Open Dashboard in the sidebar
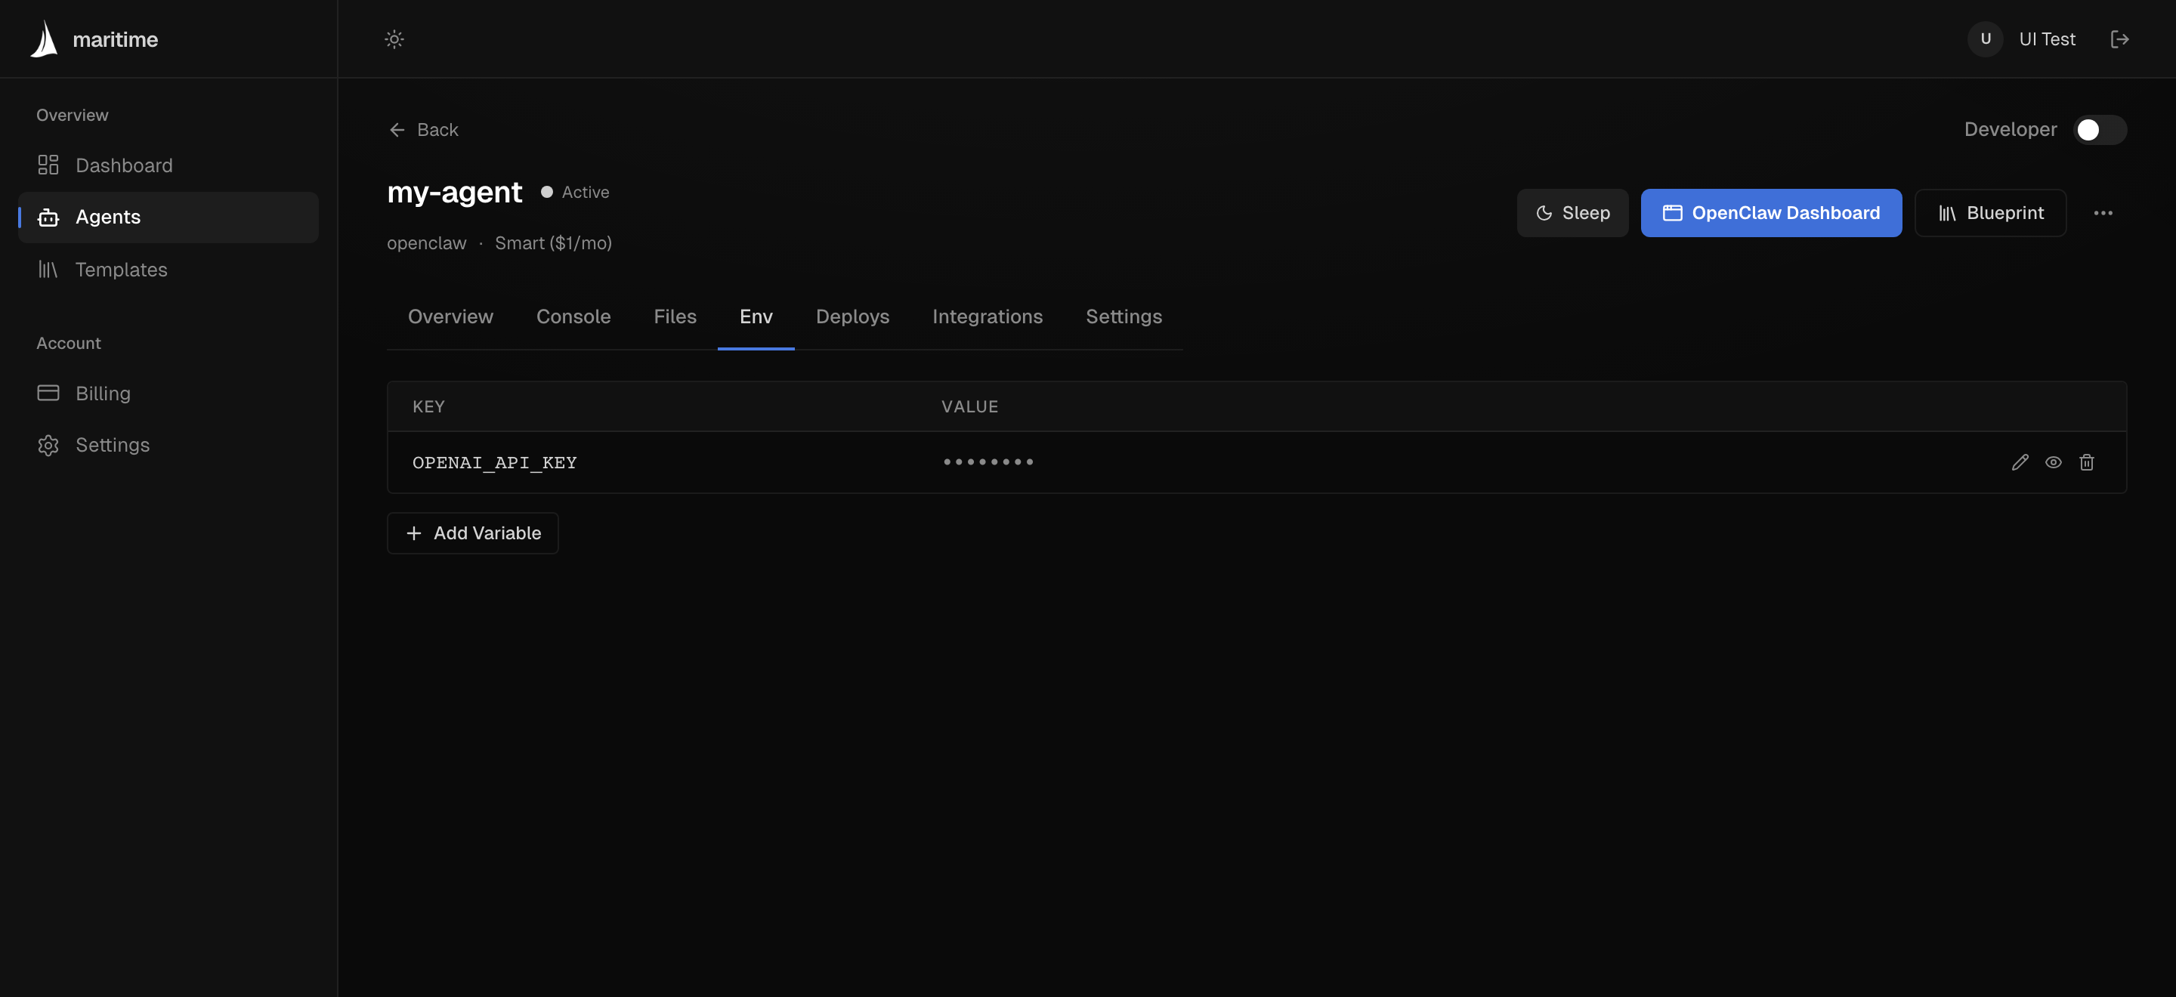This screenshot has width=2176, height=997. [x=168, y=165]
